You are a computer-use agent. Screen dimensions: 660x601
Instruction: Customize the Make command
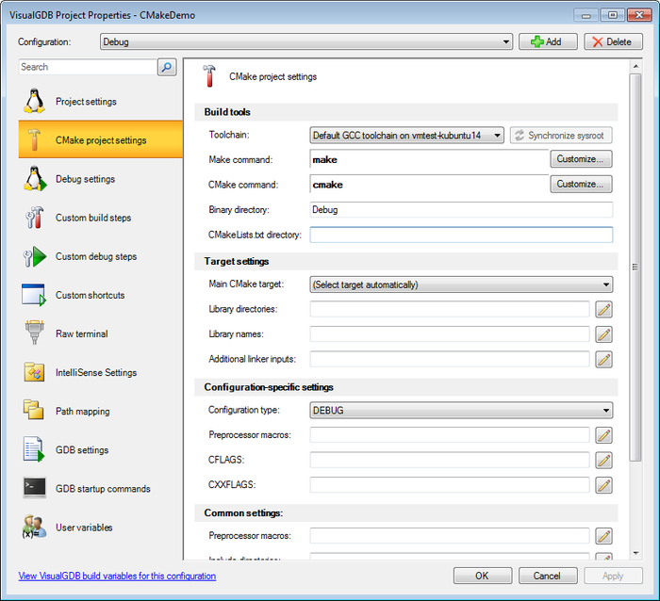click(x=581, y=159)
